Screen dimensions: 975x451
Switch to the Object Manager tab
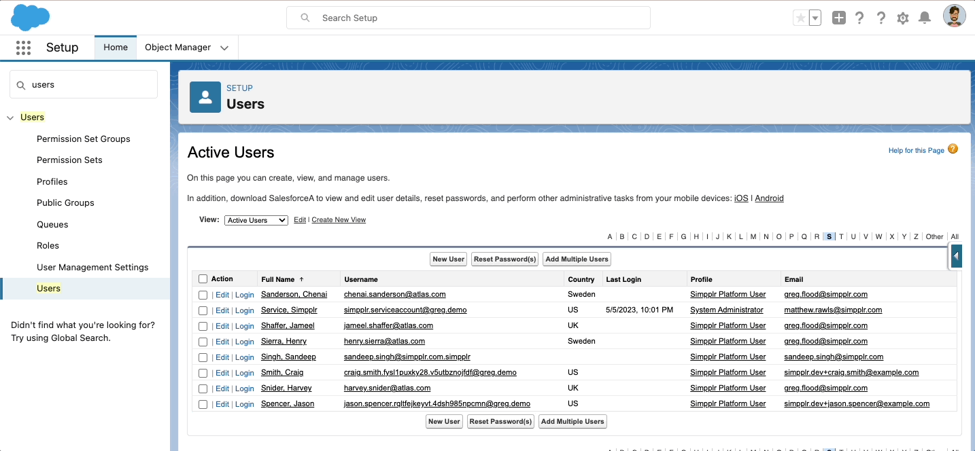pyautogui.click(x=179, y=48)
